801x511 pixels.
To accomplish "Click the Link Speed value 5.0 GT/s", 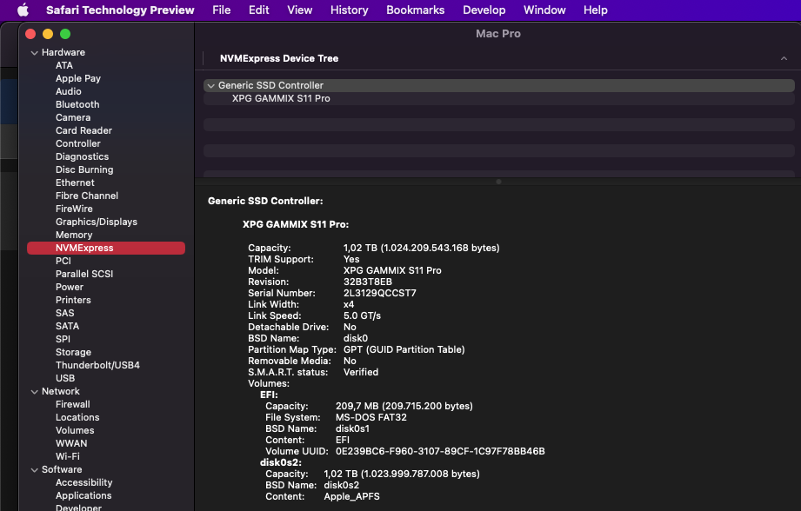I will pyautogui.click(x=362, y=315).
